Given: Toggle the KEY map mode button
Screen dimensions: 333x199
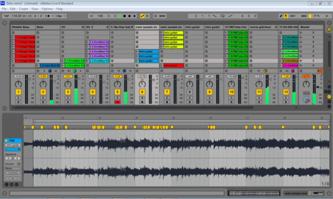Looking at the screenshot, I should 292,16.
